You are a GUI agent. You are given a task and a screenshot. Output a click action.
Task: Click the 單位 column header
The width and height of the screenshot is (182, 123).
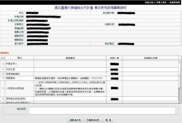coord(20,58)
